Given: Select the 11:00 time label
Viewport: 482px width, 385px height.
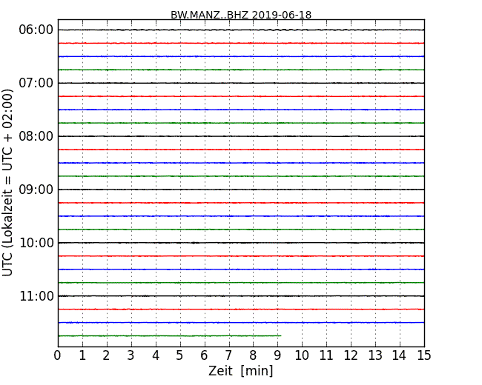Looking at the screenshot, I should point(36,296).
